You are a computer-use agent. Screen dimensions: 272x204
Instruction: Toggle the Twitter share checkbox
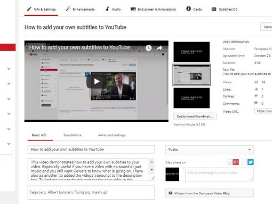click(x=245, y=162)
